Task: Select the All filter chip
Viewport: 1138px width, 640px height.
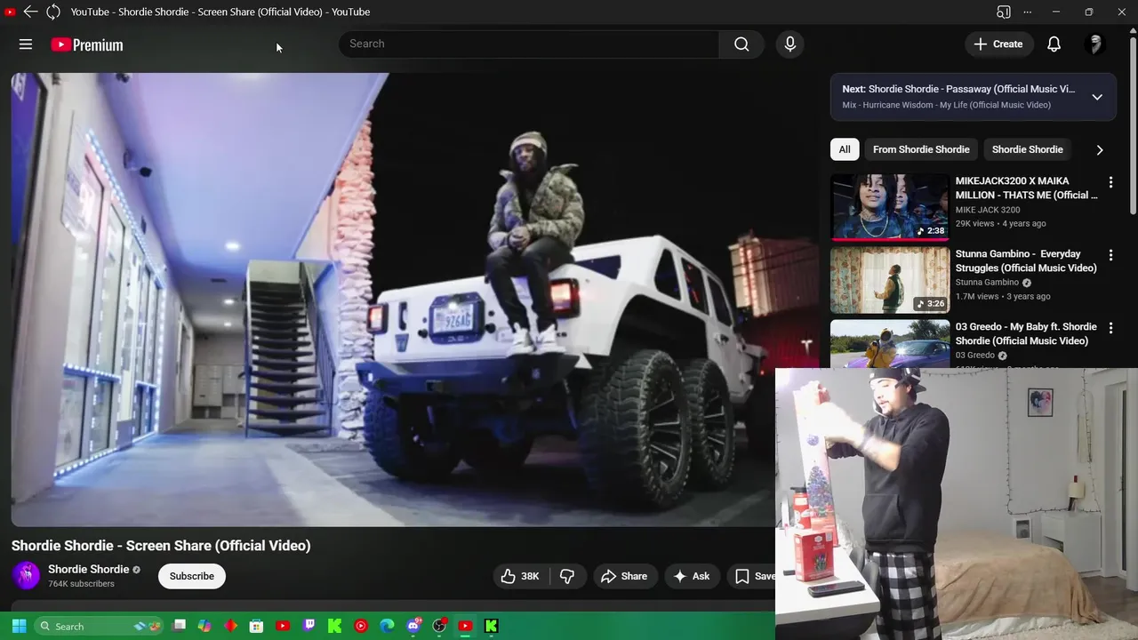Action: [x=845, y=149]
